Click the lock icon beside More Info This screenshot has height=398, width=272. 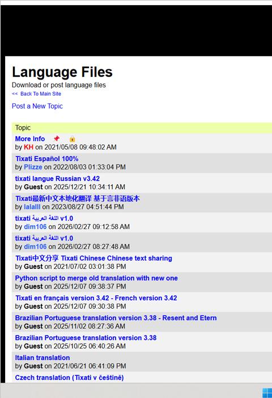coord(72,139)
